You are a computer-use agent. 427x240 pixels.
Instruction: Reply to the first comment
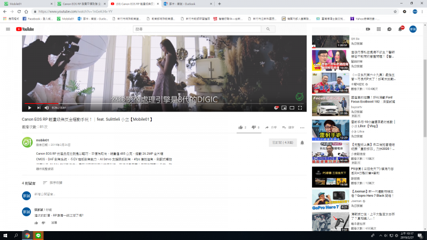tap(54, 223)
